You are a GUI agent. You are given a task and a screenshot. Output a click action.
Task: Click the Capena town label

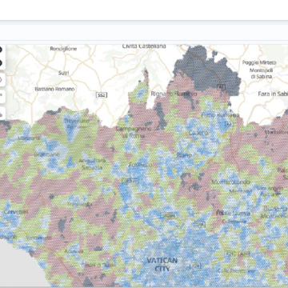tap(198, 133)
